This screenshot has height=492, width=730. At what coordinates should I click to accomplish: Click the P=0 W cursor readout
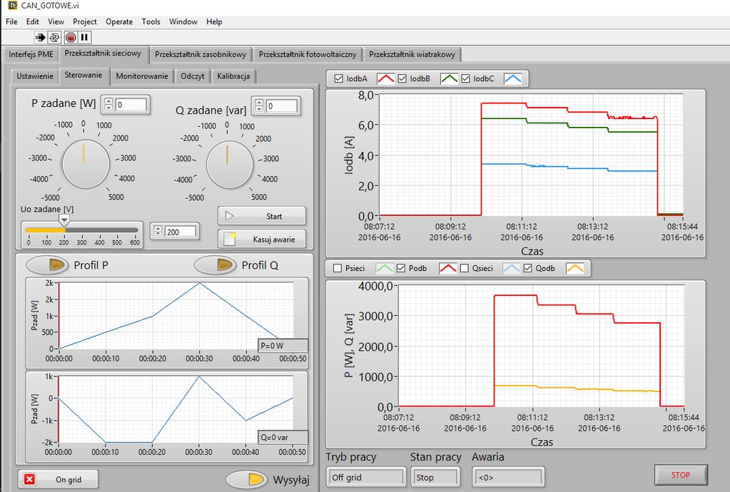click(283, 346)
